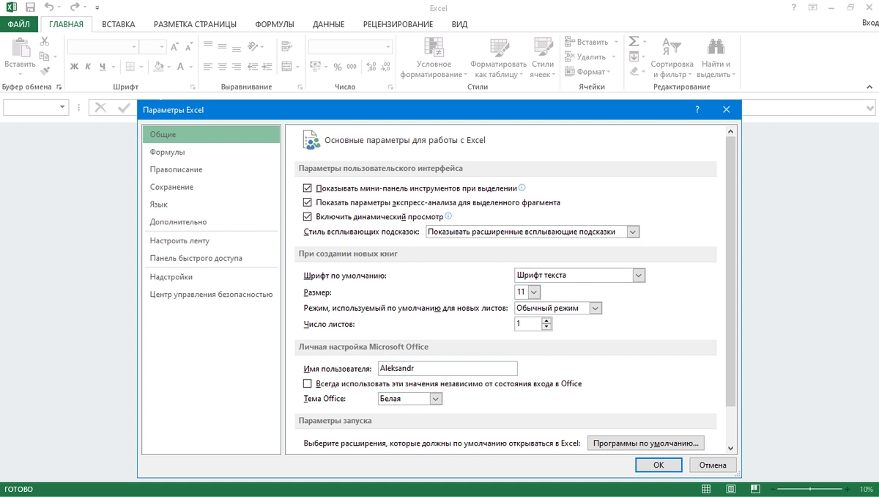The image size is (879, 497).
Task: Click the Decrease Indent icon
Action: point(253,67)
